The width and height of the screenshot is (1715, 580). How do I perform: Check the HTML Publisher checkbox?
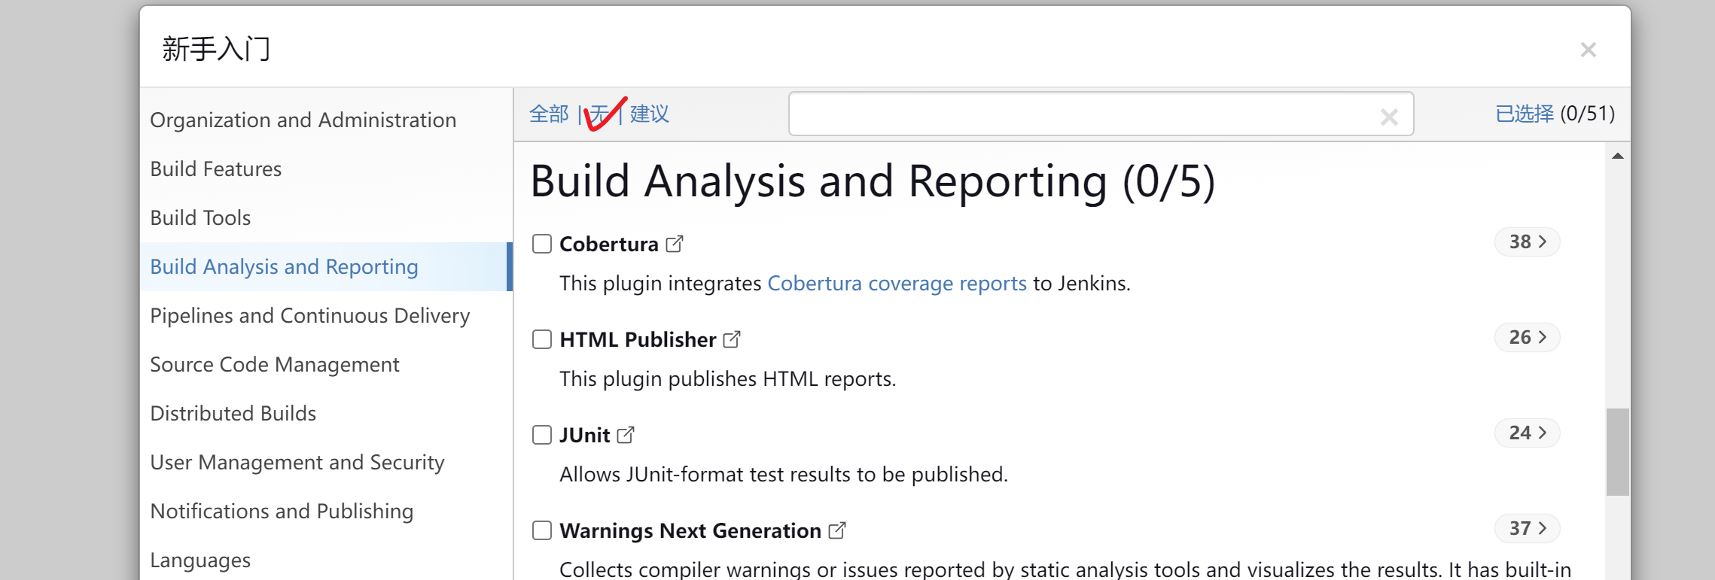[x=542, y=339]
